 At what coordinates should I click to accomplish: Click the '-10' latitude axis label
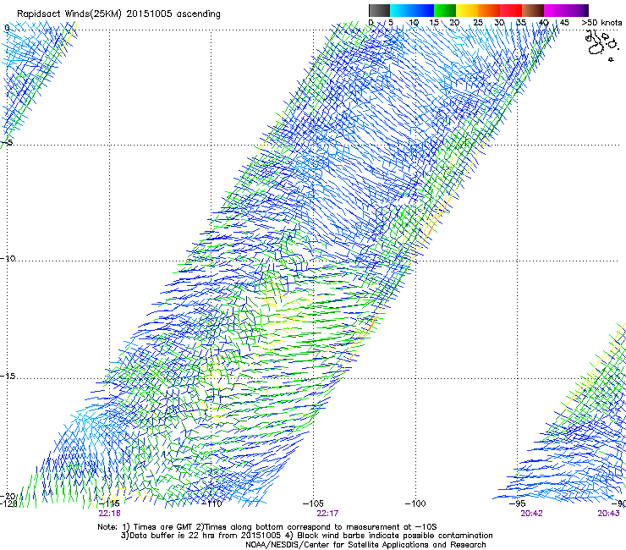[x=8, y=258]
